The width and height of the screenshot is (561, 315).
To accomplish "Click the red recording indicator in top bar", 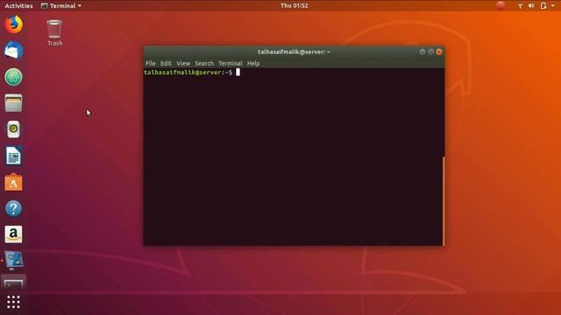I will click(x=501, y=5).
